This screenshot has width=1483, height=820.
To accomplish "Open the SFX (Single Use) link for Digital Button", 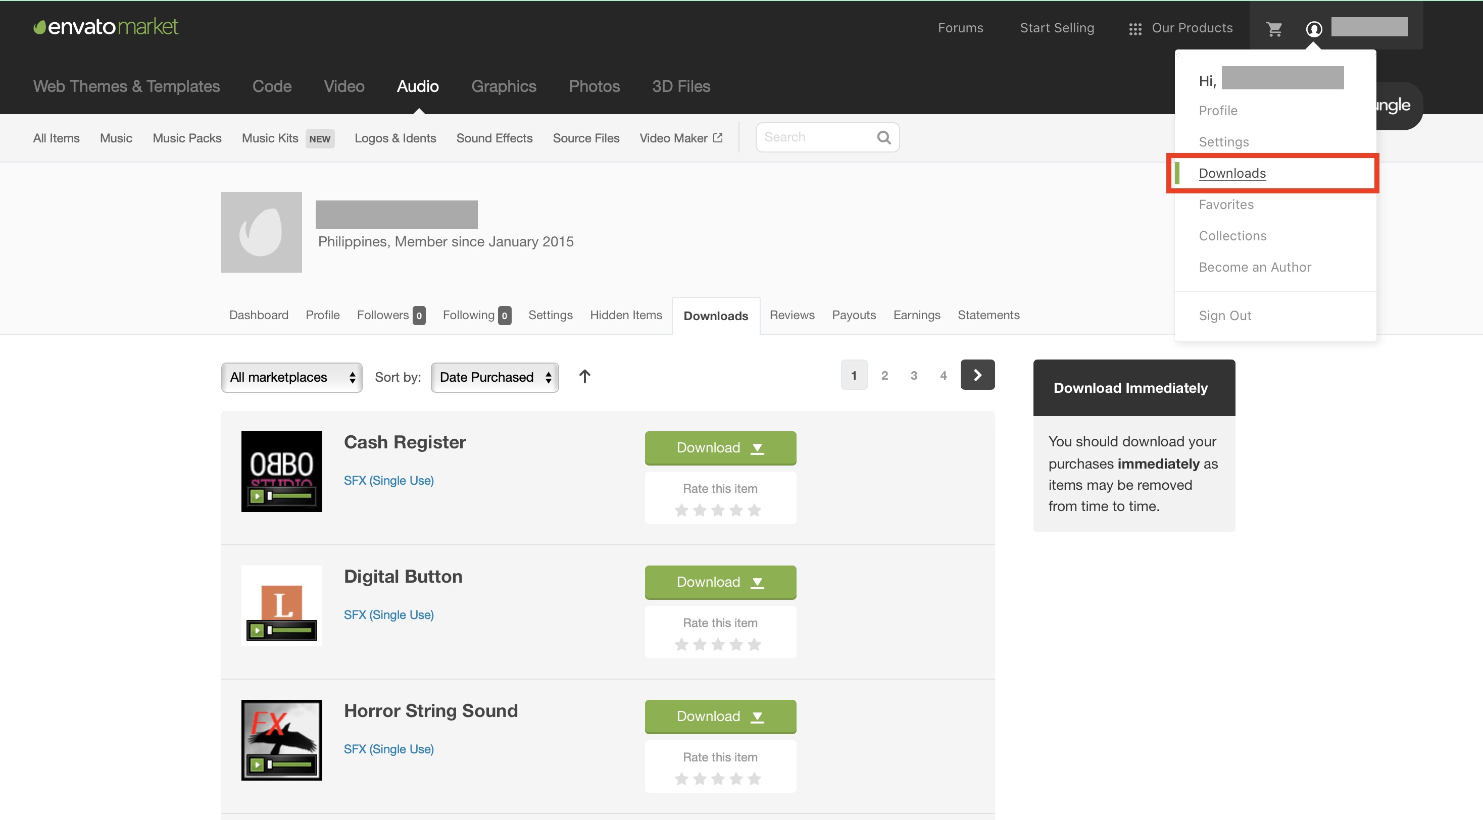I will [x=388, y=614].
